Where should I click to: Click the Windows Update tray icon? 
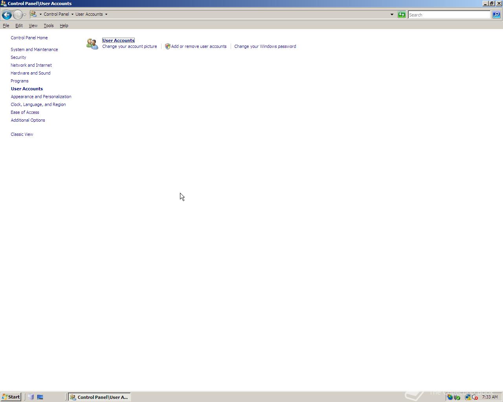click(450, 397)
